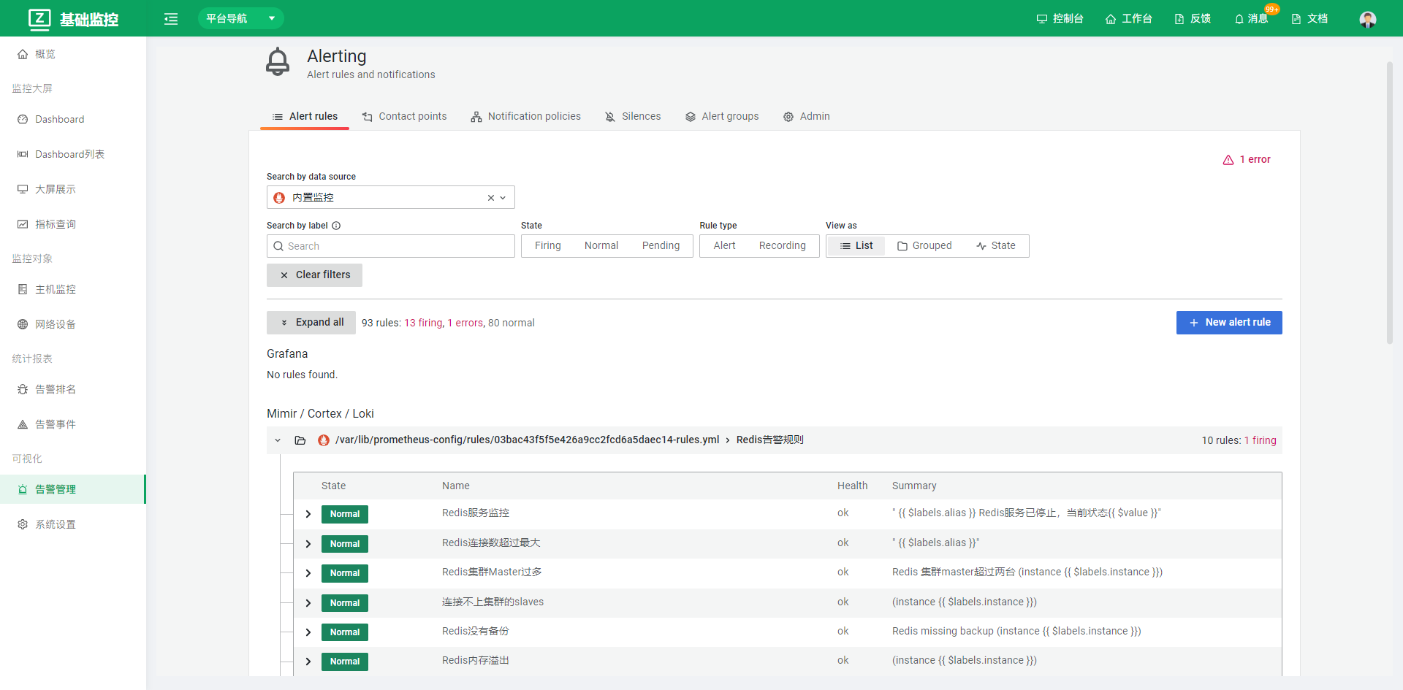Image resolution: width=1403 pixels, height=690 pixels.
Task: Expand the 连接不上集群的slaves rule row
Action: (308, 603)
